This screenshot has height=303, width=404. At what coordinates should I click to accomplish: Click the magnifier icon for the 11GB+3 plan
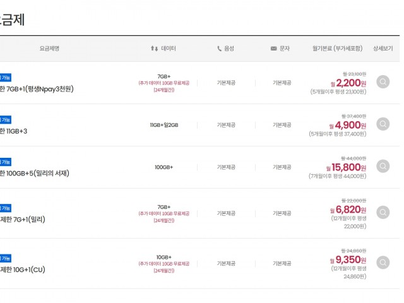click(x=383, y=124)
